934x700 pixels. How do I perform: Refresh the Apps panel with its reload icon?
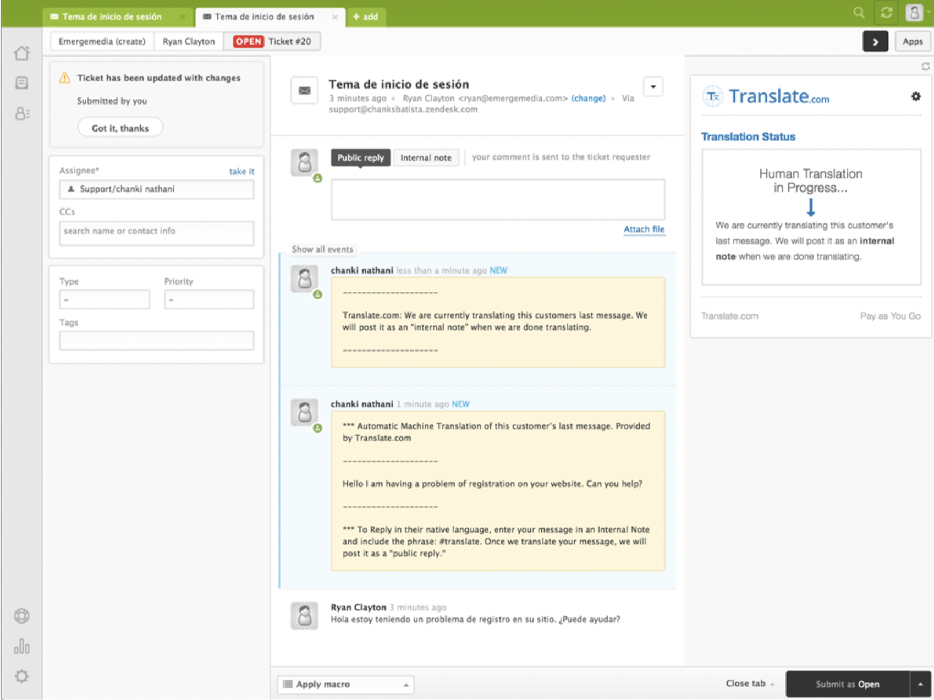(x=926, y=65)
